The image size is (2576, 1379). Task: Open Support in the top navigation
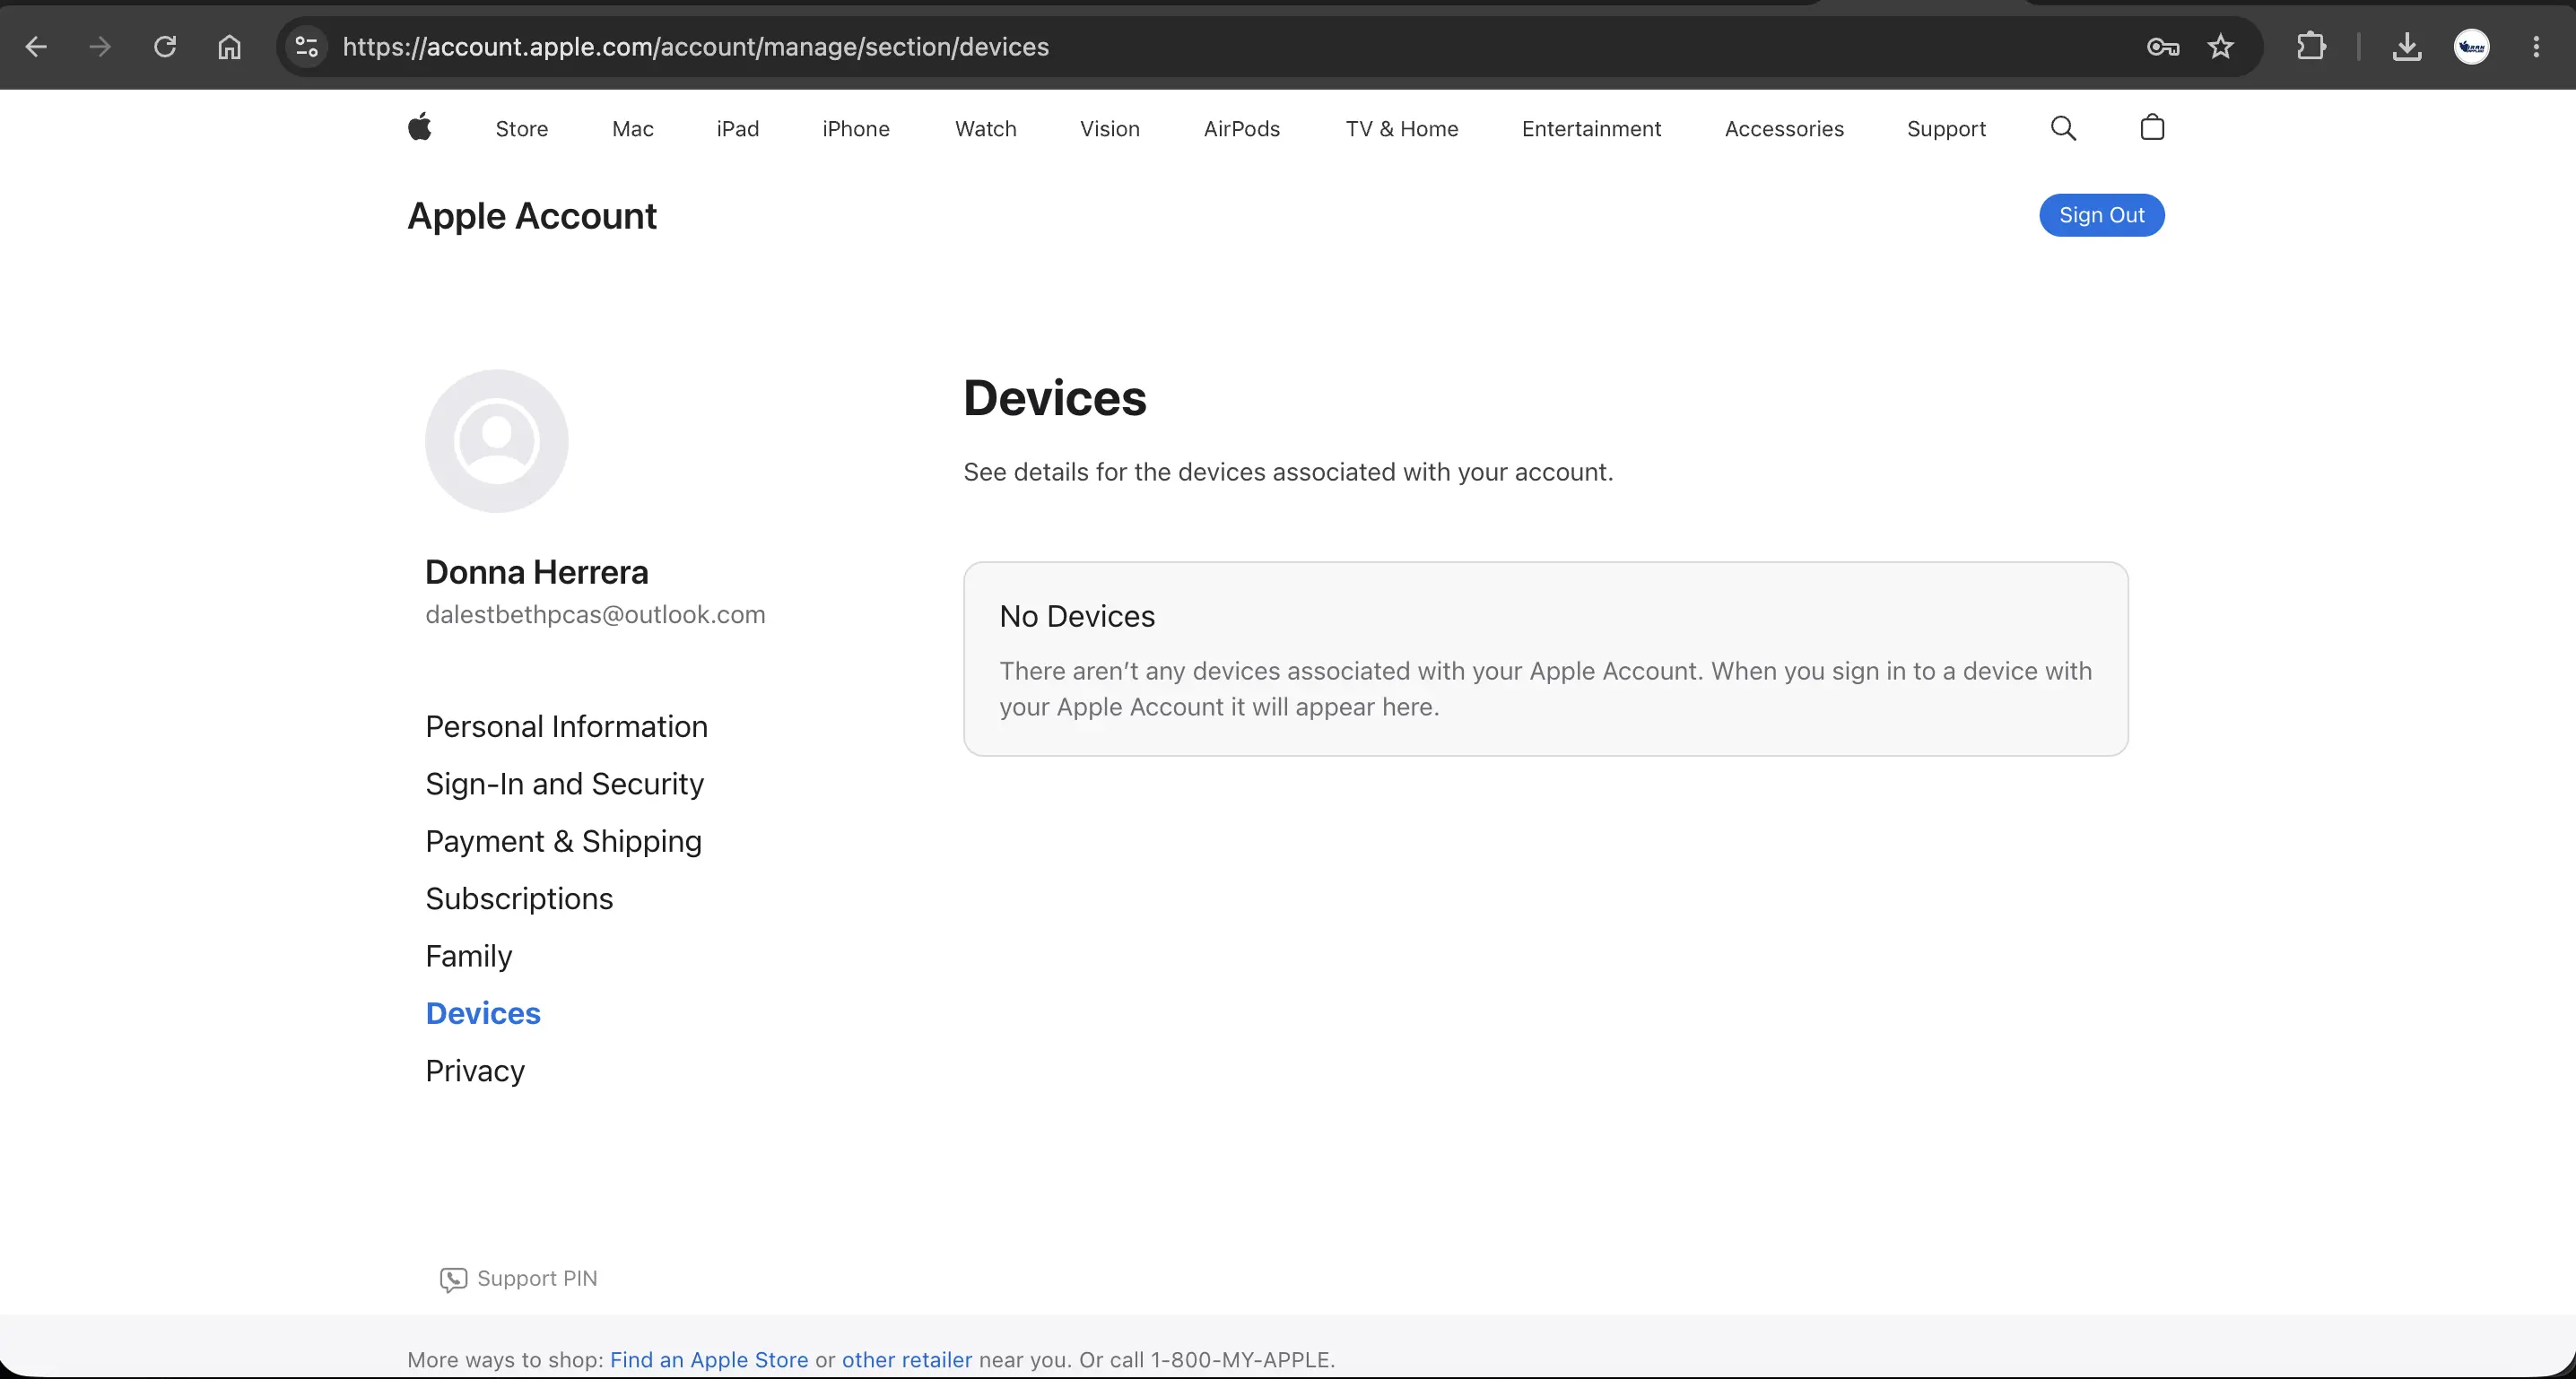tap(1946, 129)
